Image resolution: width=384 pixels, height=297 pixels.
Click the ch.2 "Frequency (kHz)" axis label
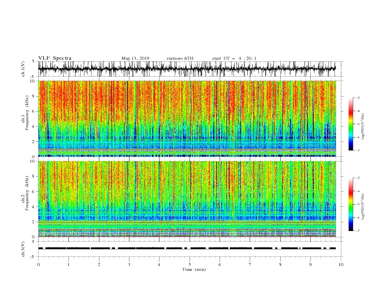click(x=27, y=193)
